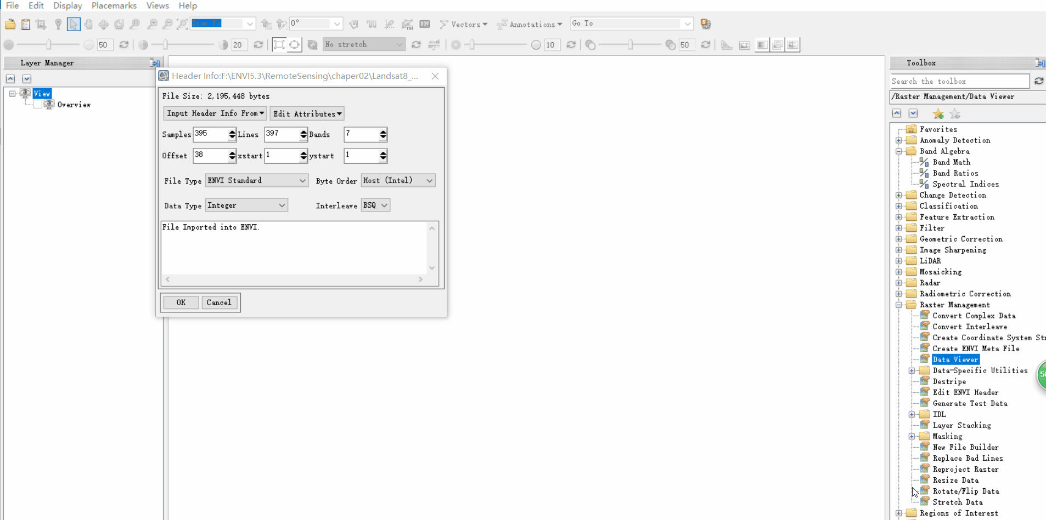Image resolution: width=1046 pixels, height=520 pixels.
Task: Open the Display menu
Action: 68,5
